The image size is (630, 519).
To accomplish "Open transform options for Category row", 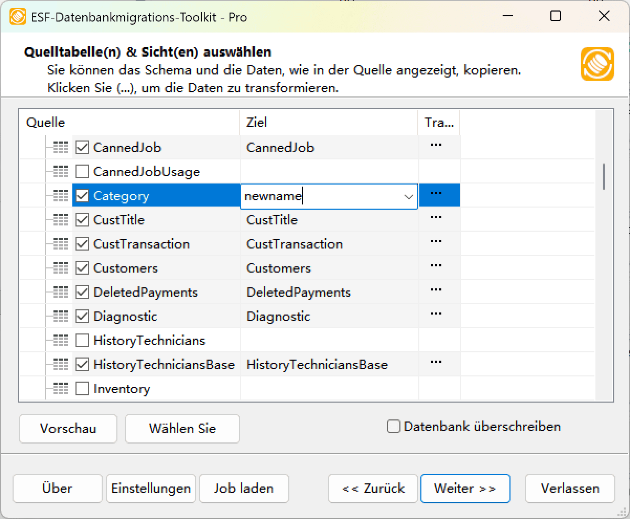I will 436,193.
